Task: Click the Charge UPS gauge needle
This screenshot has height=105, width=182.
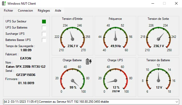Action: click(x=112, y=81)
